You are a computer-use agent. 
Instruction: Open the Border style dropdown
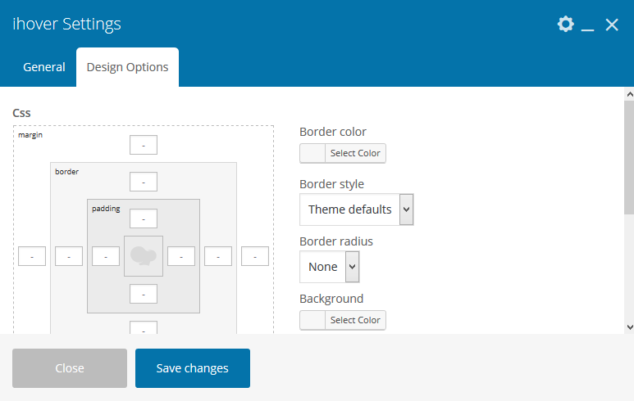(x=356, y=210)
